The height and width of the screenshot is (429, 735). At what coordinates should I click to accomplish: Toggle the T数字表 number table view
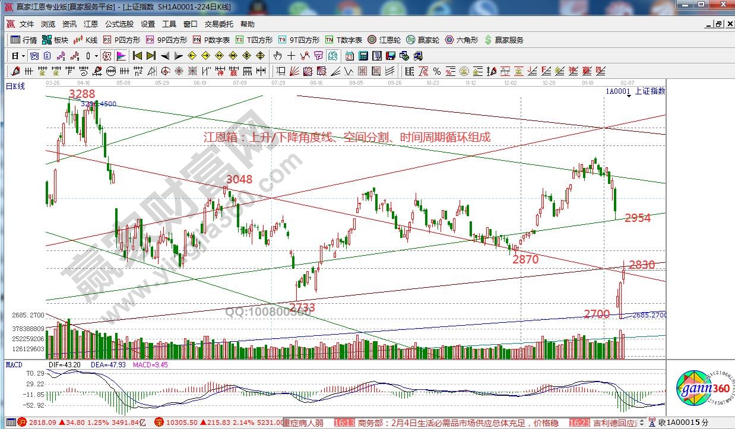343,40
